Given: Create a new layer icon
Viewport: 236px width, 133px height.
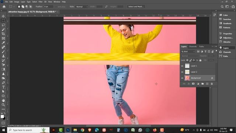Looking at the screenshot, I should click(x=207, y=84).
